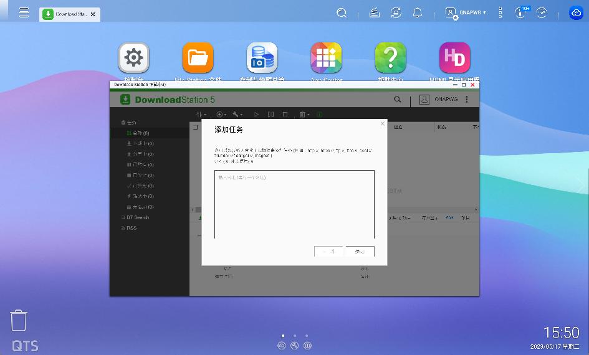Open the background tasks icon in QTS top bar

tap(374, 12)
